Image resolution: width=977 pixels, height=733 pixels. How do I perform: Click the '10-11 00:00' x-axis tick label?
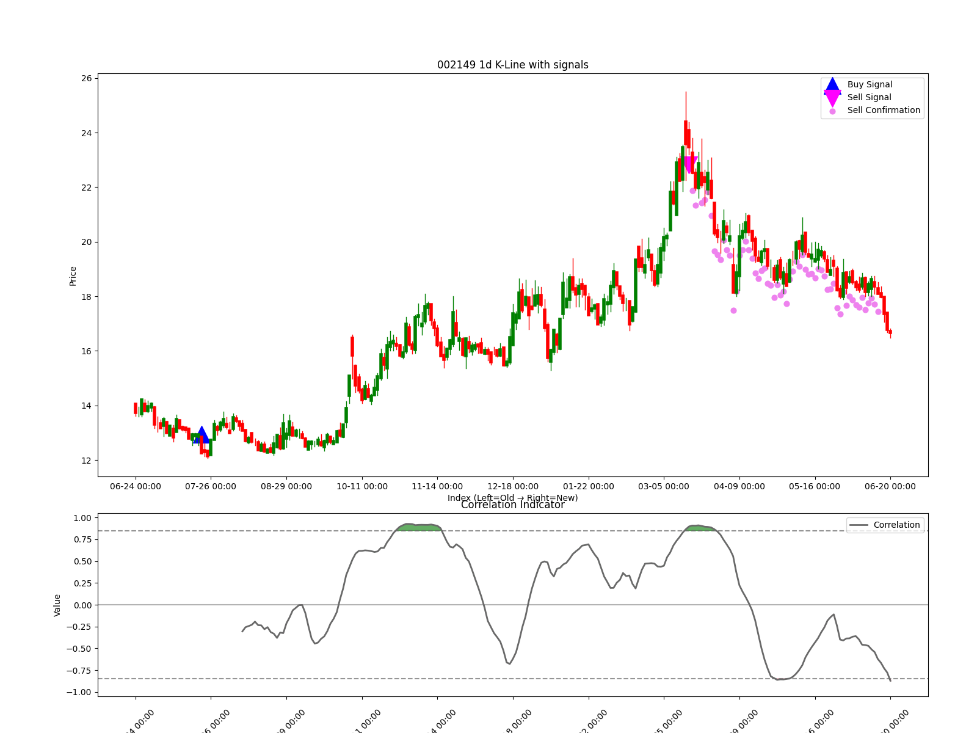click(362, 487)
